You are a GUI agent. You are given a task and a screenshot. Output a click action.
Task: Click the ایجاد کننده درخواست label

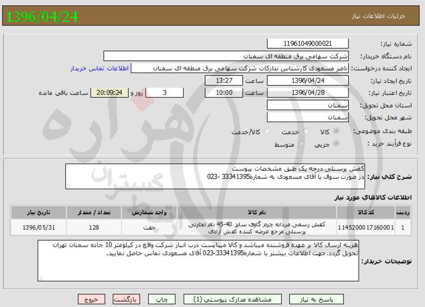click(x=381, y=68)
